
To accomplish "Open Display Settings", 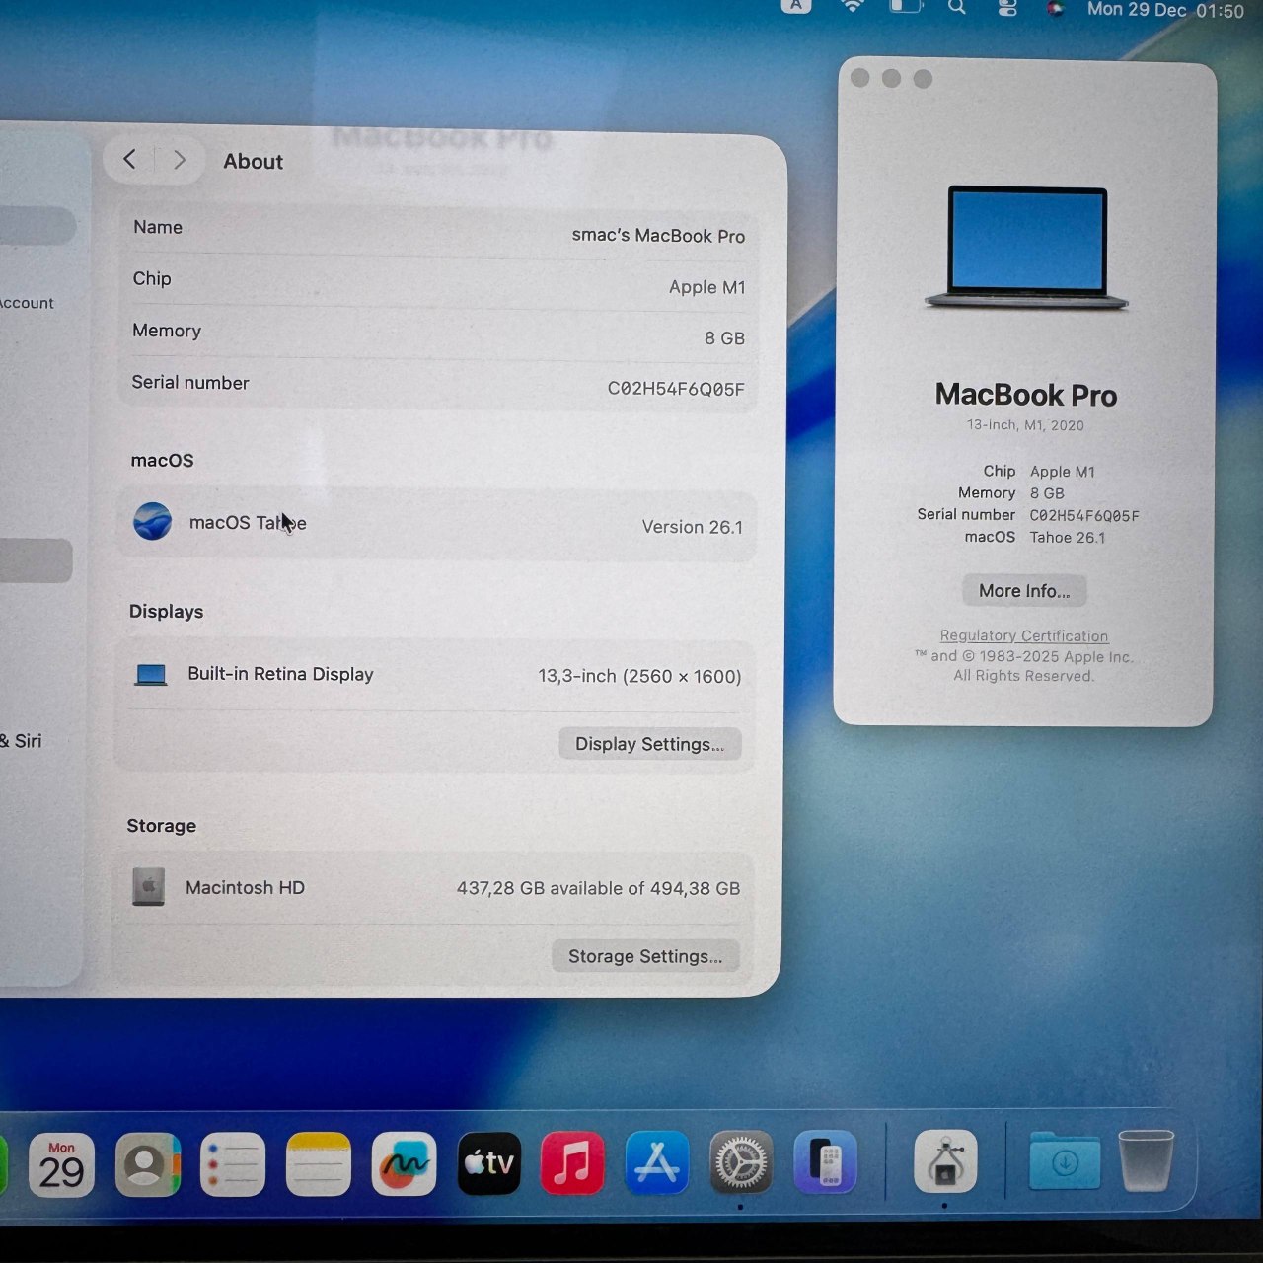I will pos(649,744).
